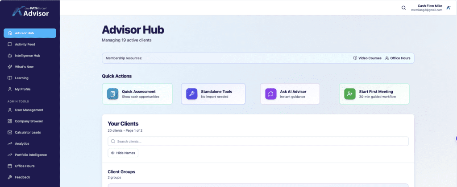This screenshot has width=457, height=187.
Task: Click the Standalone Tools wrench icon
Action: (192, 94)
